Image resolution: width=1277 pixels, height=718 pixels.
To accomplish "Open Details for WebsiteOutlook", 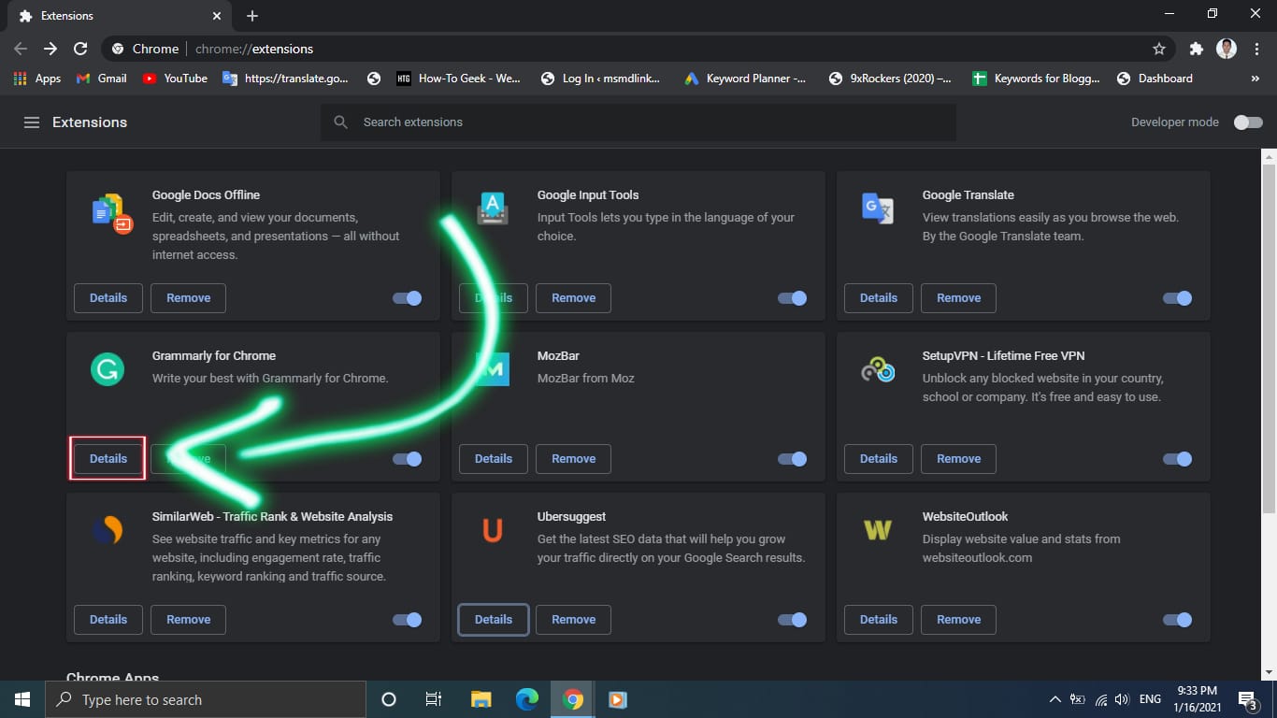I will click(879, 620).
